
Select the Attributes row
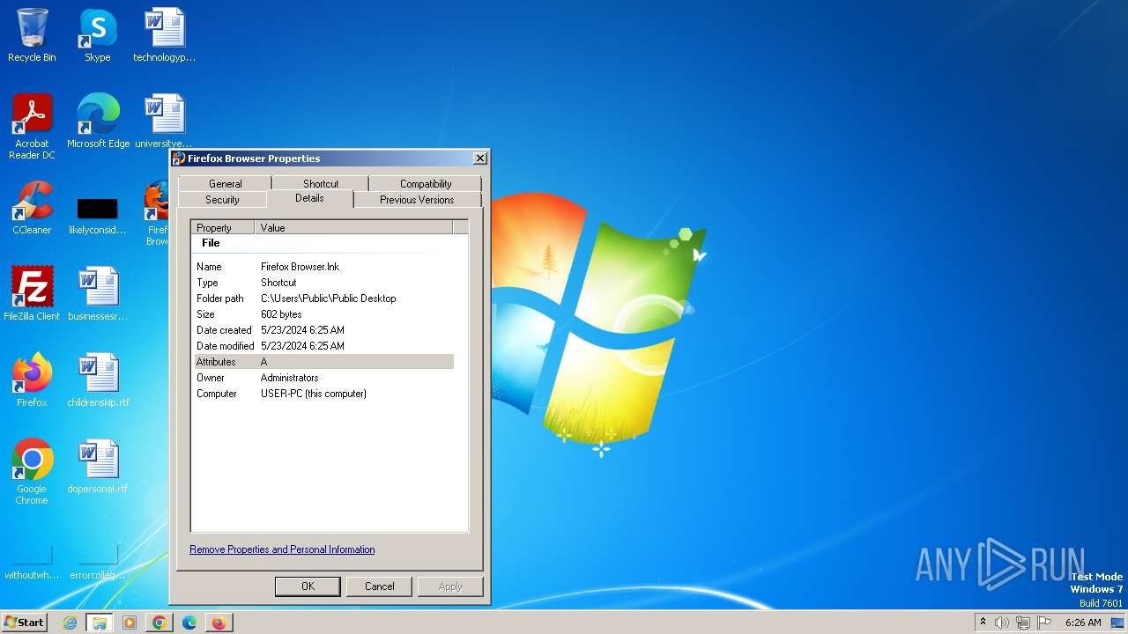[x=323, y=362]
